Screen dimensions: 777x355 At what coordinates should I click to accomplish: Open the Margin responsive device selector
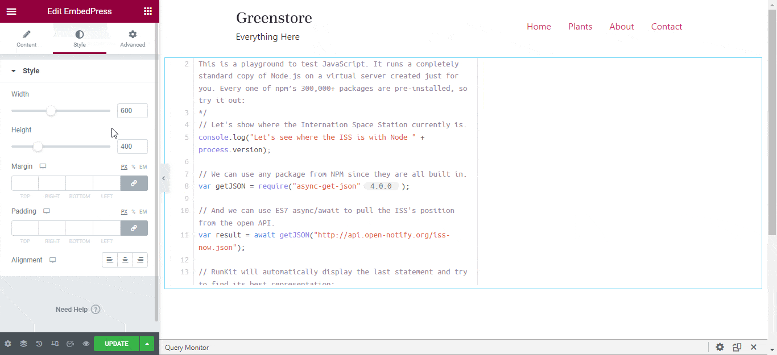(x=43, y=166)
